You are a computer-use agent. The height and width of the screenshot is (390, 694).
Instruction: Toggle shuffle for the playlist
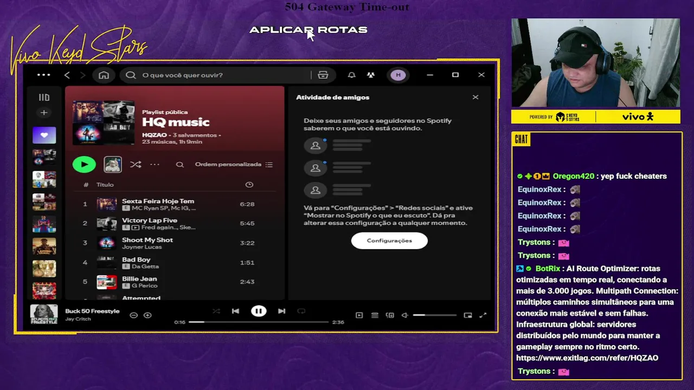[136, 164]
